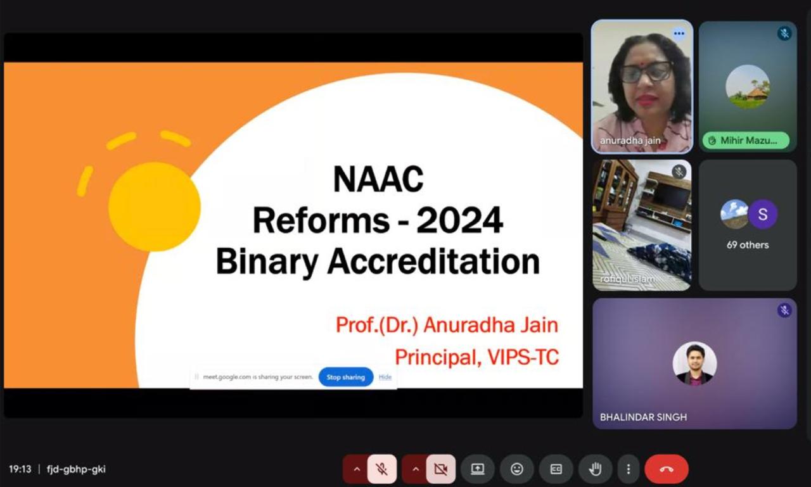Click the 'Binary Accreditation' slide title line
Viewport: 811px width, 487px height.
pos(378,262)
